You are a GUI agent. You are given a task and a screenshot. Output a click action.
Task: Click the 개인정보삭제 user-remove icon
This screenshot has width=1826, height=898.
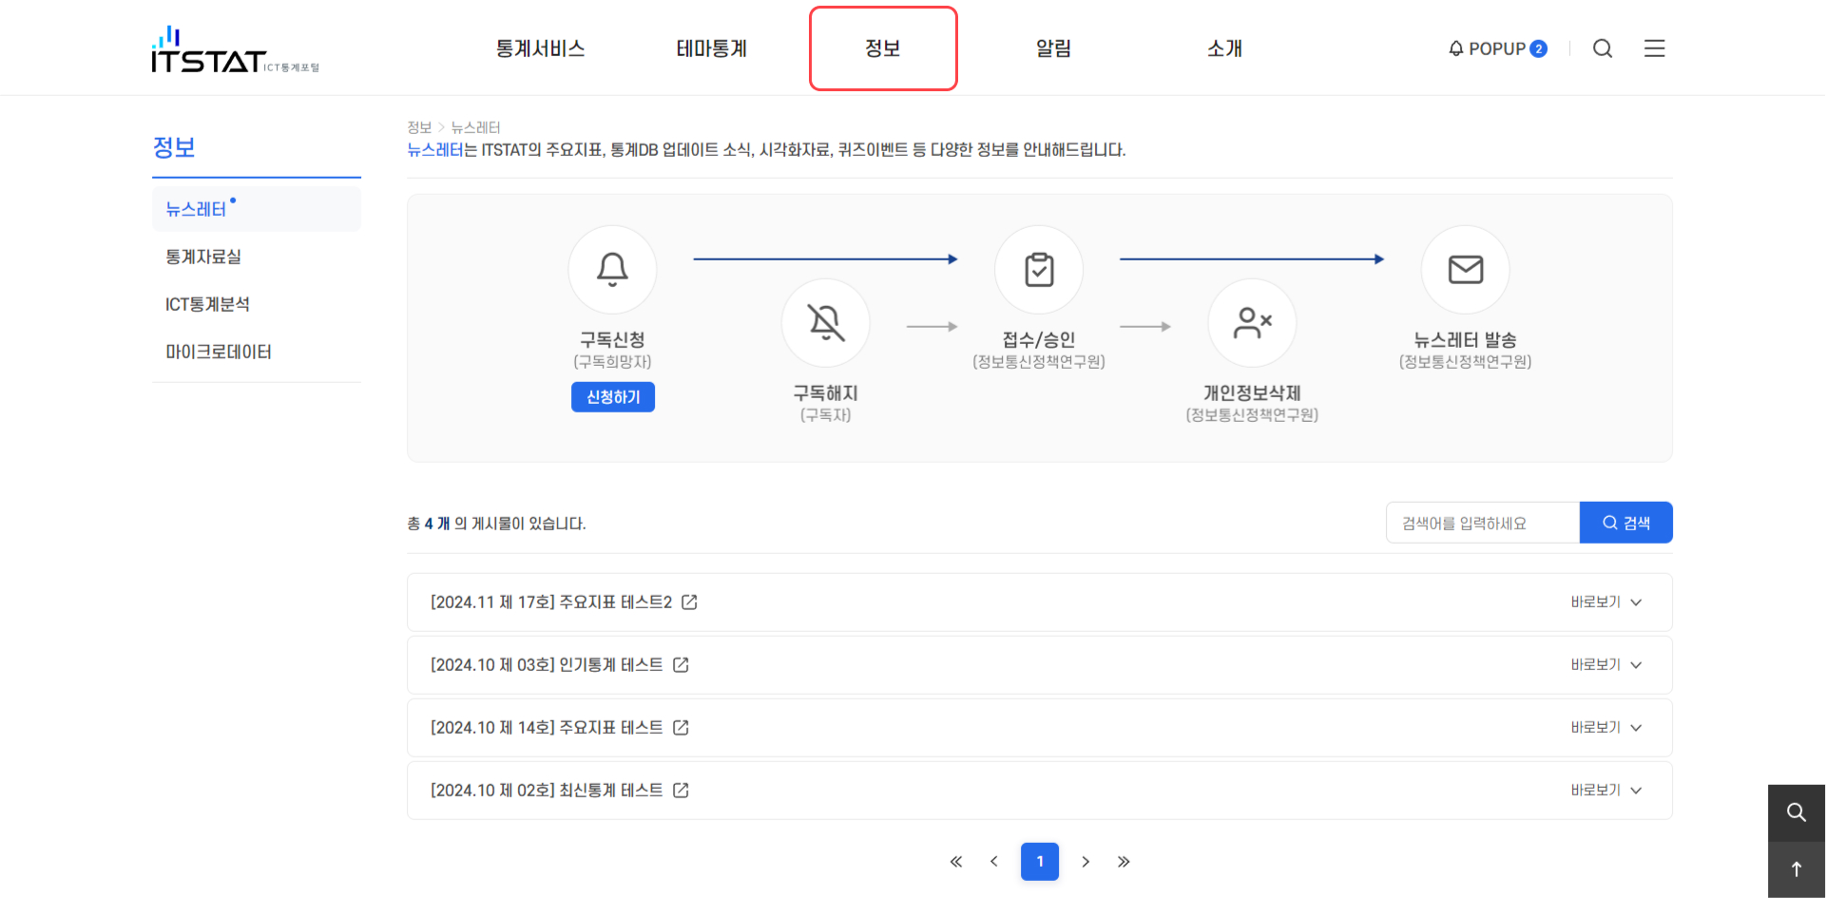[1252, 323]
